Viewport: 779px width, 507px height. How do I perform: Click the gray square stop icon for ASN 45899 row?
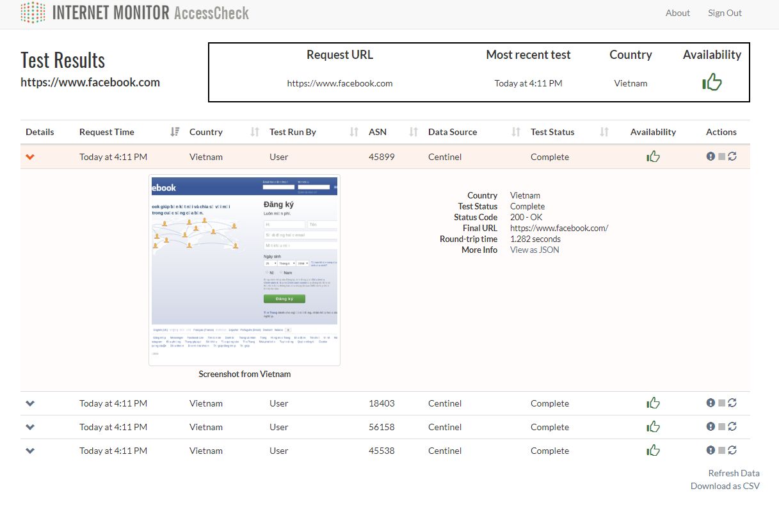coord(722,157)
